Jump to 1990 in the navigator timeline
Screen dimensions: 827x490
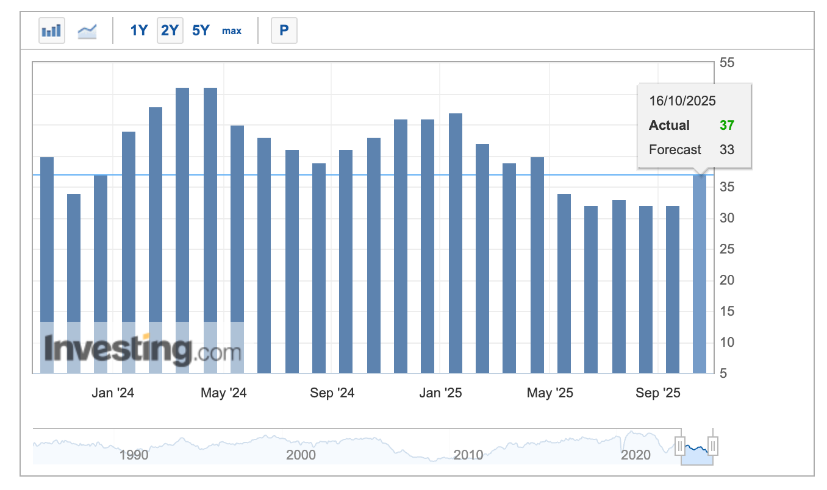point(134,455)
